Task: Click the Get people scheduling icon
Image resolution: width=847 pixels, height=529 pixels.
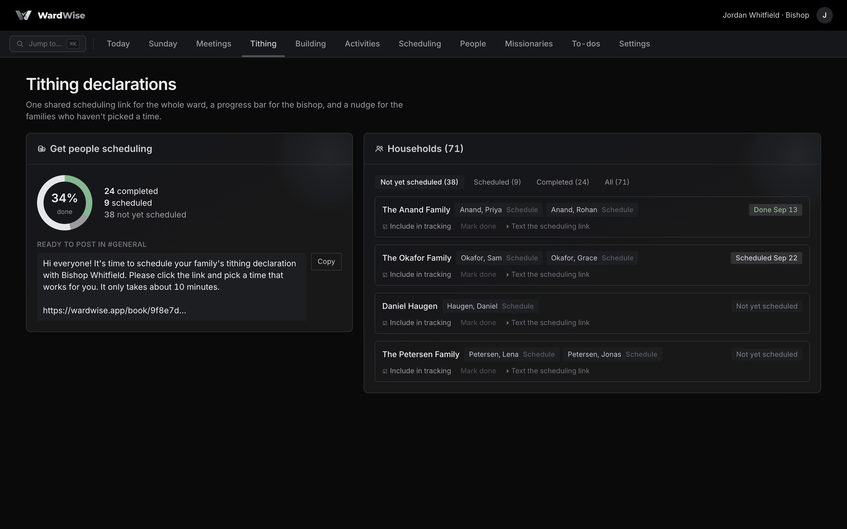Action: (42, 149)
